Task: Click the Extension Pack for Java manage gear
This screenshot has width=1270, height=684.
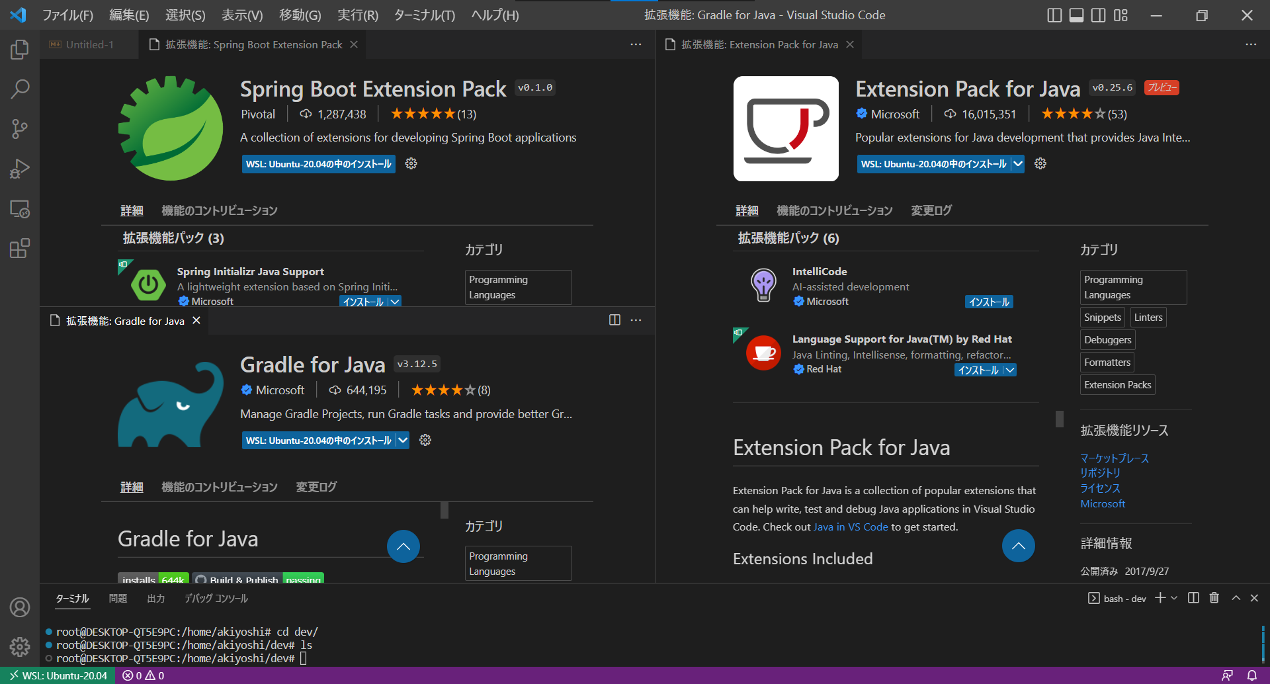Action: click(x=1040, y=163)
